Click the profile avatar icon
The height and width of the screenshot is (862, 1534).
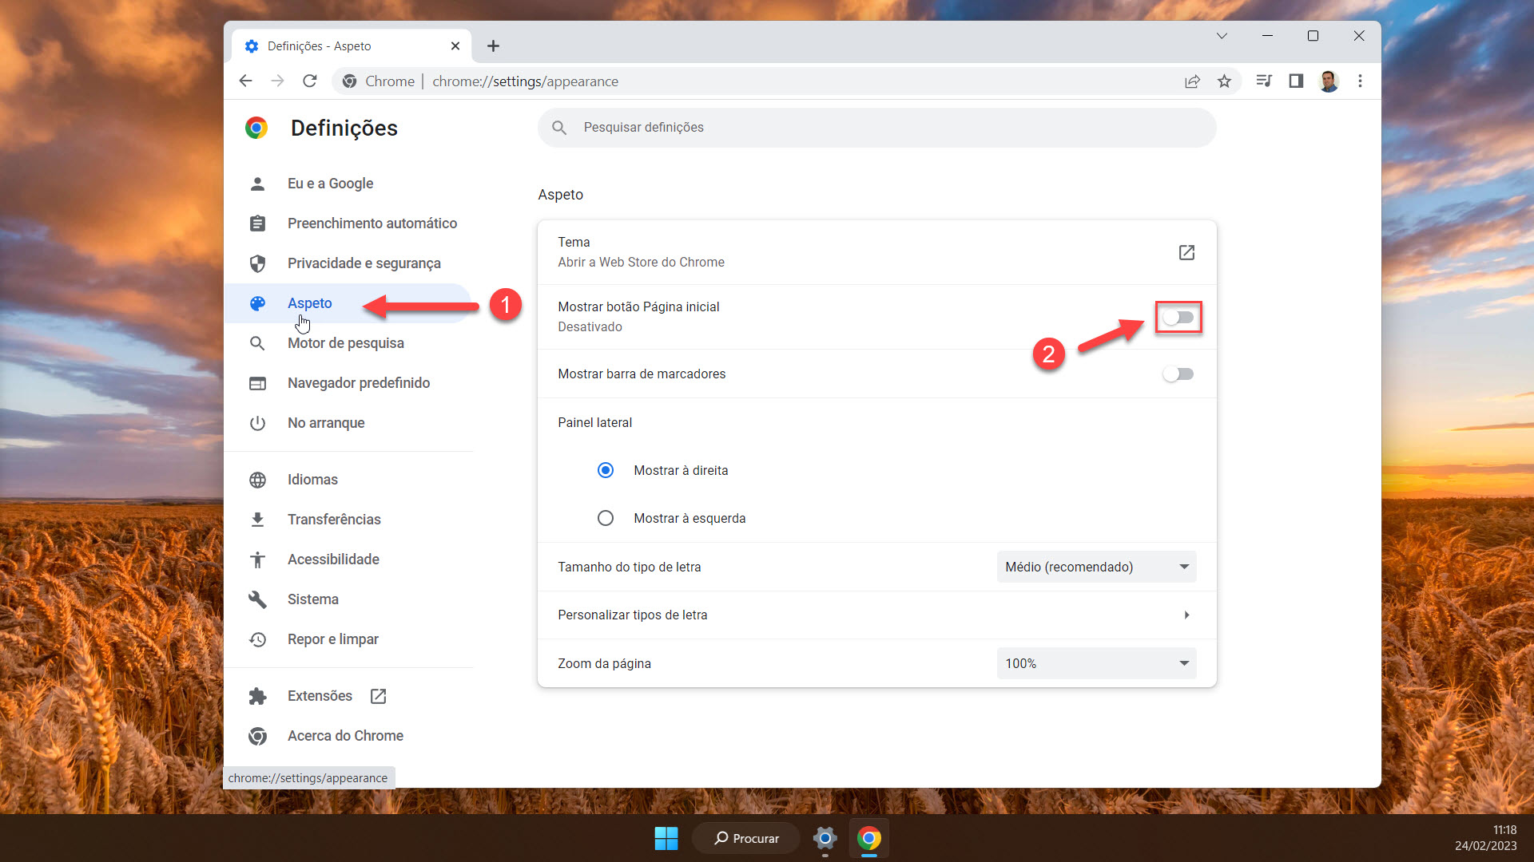[1328, 81]
